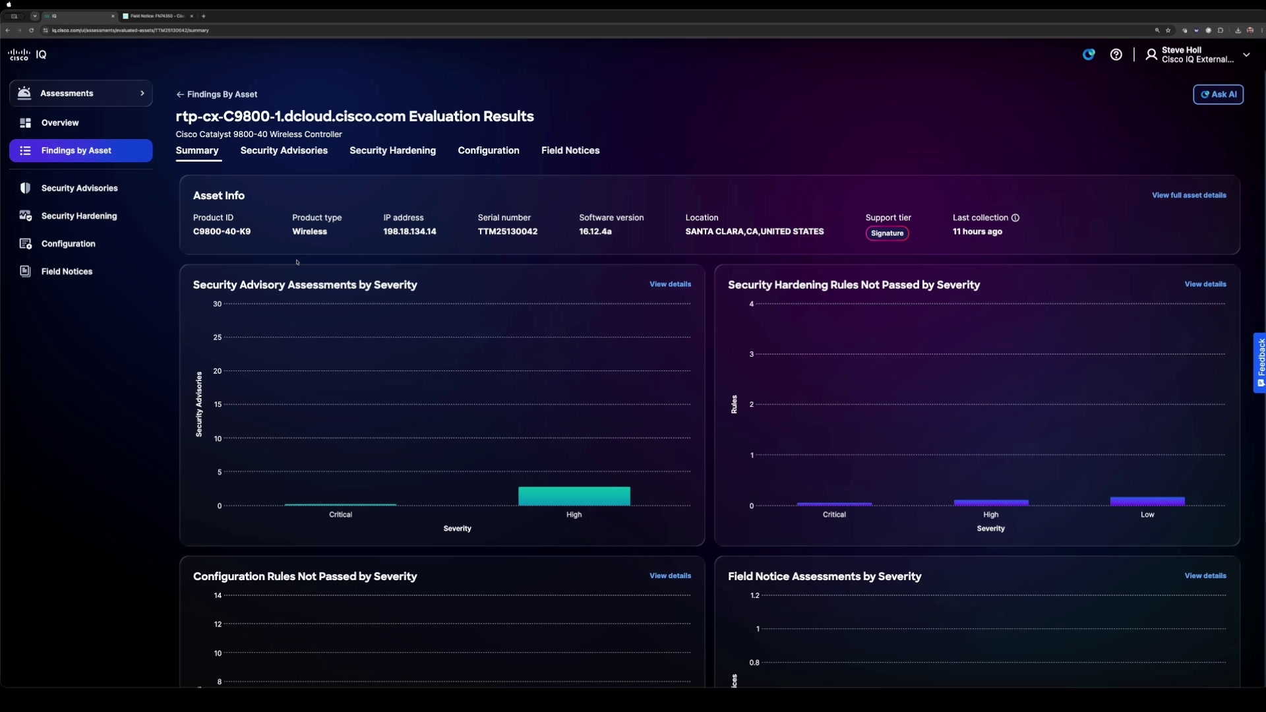Open the Apple menu
The width and height of the screenshot is (1266, 712).
pyautogui.click(x=9, y=4)
